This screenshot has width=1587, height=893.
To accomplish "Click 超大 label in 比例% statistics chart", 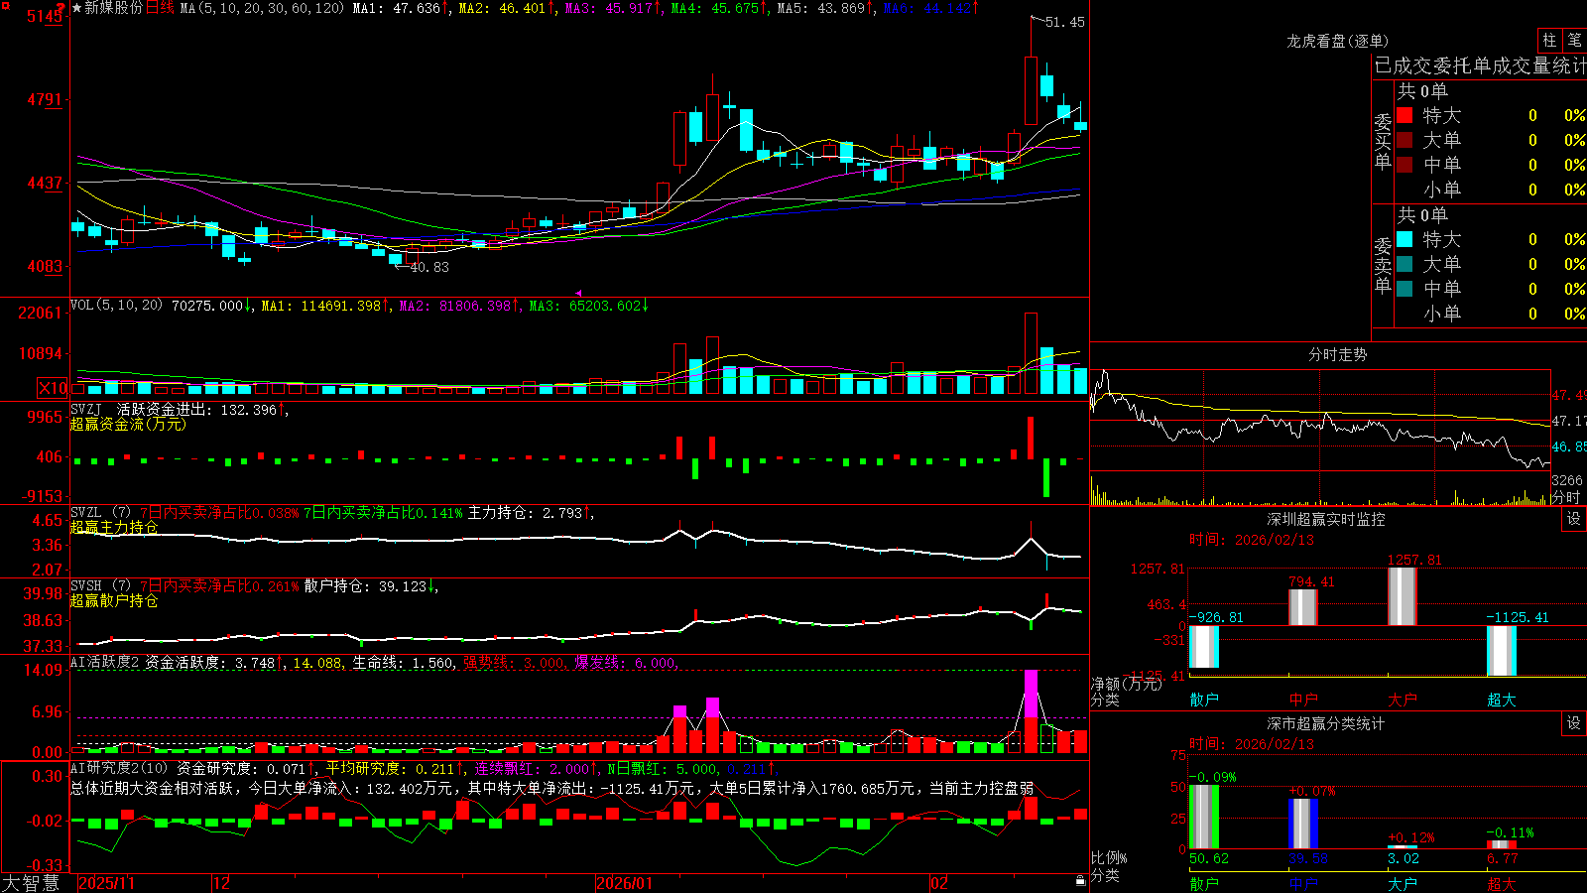I will (x=1502, y=883).
